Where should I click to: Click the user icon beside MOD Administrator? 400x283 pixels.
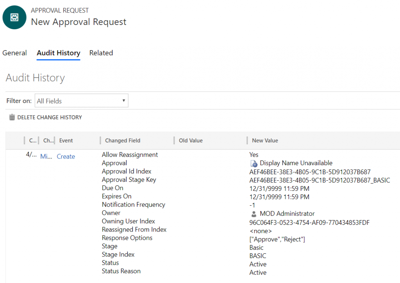click(x=254, y=214)
